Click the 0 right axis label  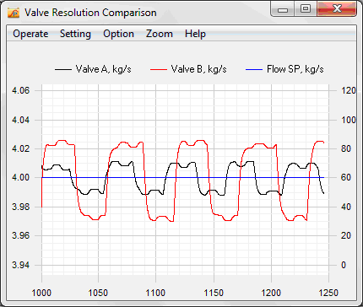pyautogui.click(x=344, y=265)
